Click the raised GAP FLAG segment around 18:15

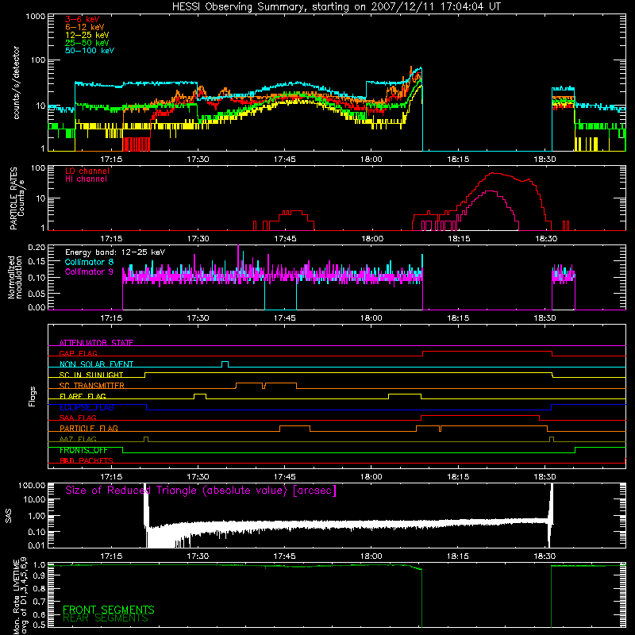point(487,352)
